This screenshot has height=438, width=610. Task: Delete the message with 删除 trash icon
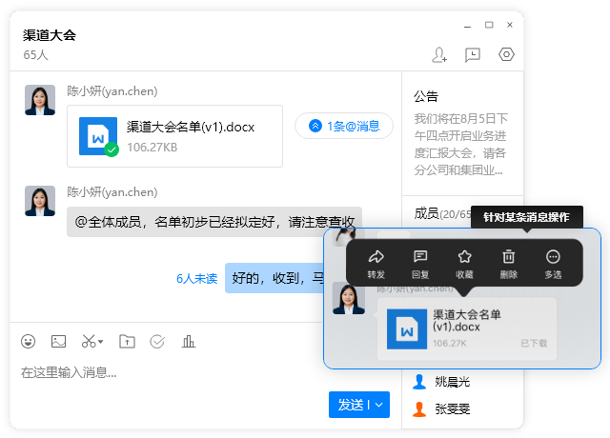coord(509,265)
